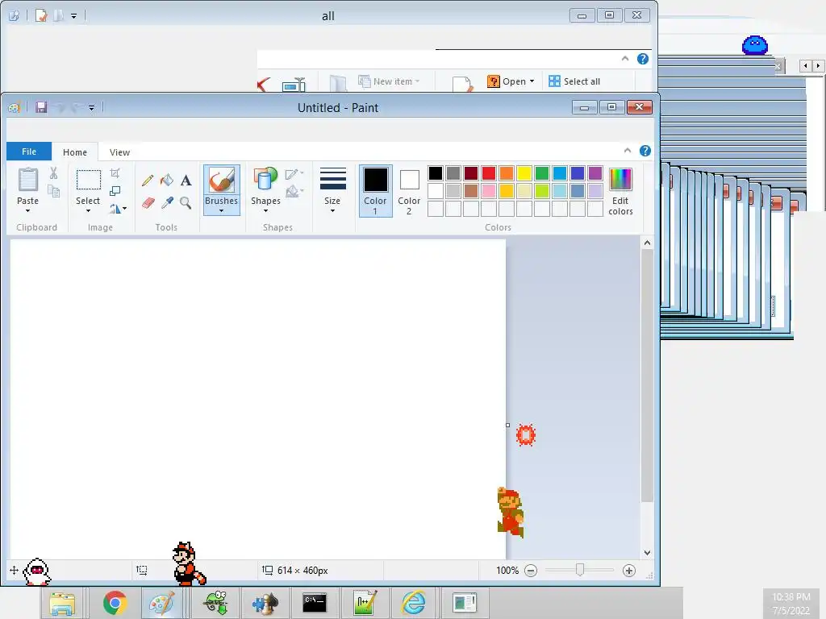Click the zoom out minus button
Image resolution: width=826 pixels, height=619 pixels.
point(531,571)
